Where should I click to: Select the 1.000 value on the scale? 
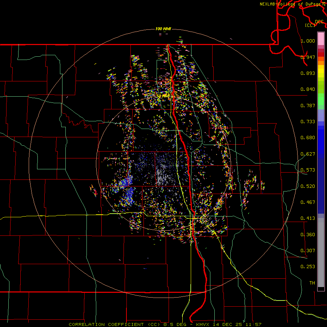coord(308,41)
